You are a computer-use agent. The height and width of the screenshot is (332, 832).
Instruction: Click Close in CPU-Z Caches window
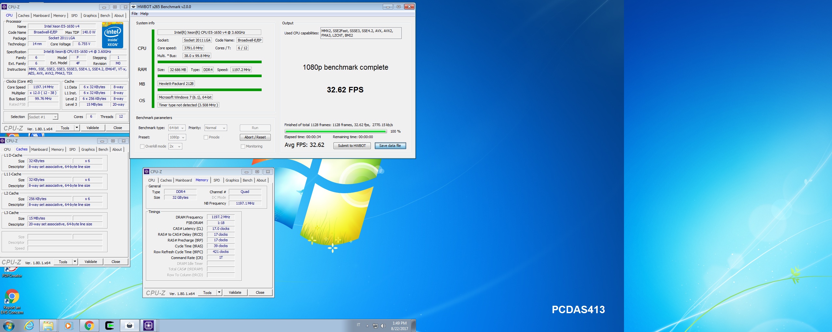[116, 262]
